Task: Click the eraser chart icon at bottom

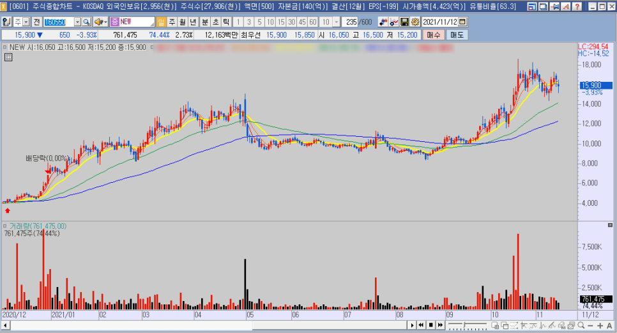Action: [562, 325]
